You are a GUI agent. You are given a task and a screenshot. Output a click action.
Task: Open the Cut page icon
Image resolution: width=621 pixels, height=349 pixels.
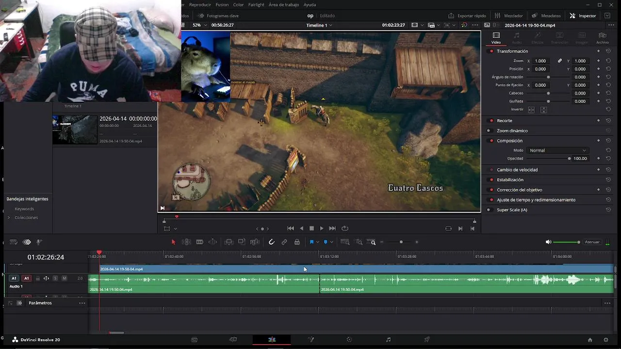pyautogui.click(x=233, y=340)
